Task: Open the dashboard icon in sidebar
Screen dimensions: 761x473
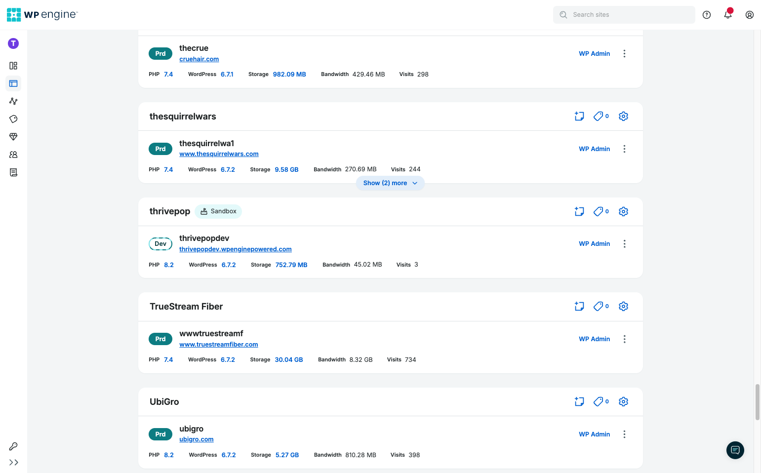Action: point(13,66)
